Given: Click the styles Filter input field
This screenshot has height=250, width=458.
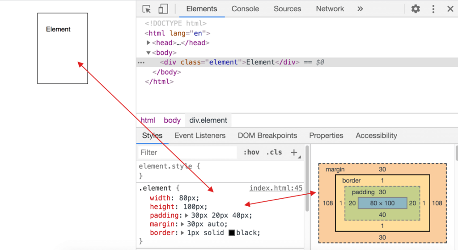Looking at the screenshot, I should (x=187, y=152).
